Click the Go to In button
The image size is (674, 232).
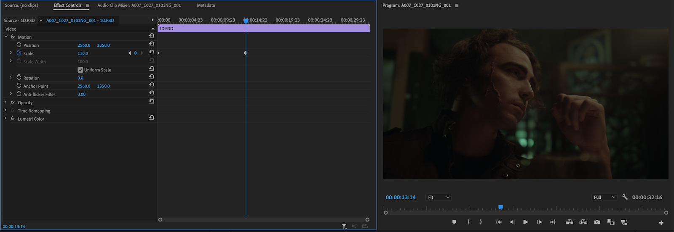499,222
